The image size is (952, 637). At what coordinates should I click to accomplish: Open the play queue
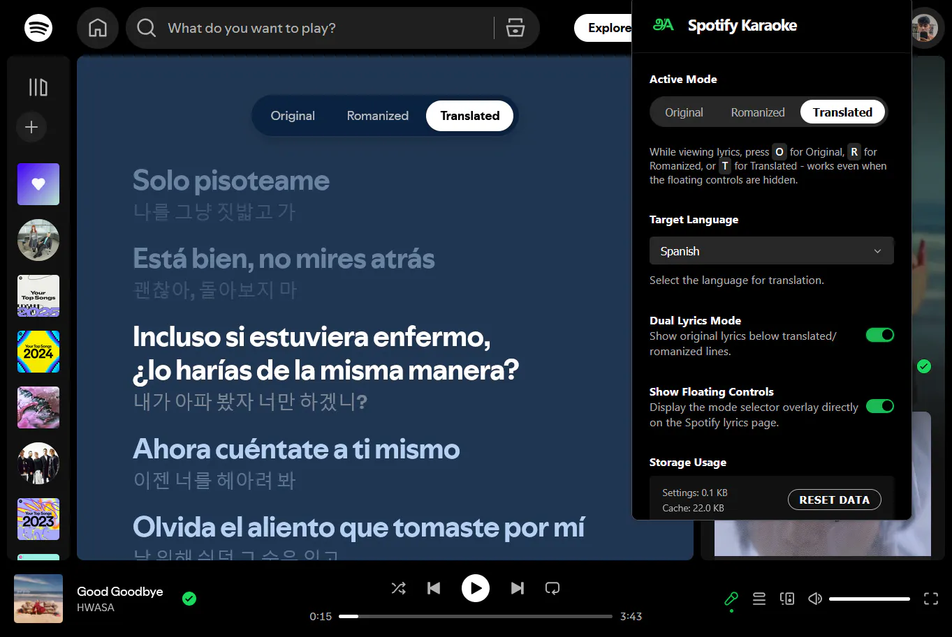pyautogui.click(x=759, y=599)
